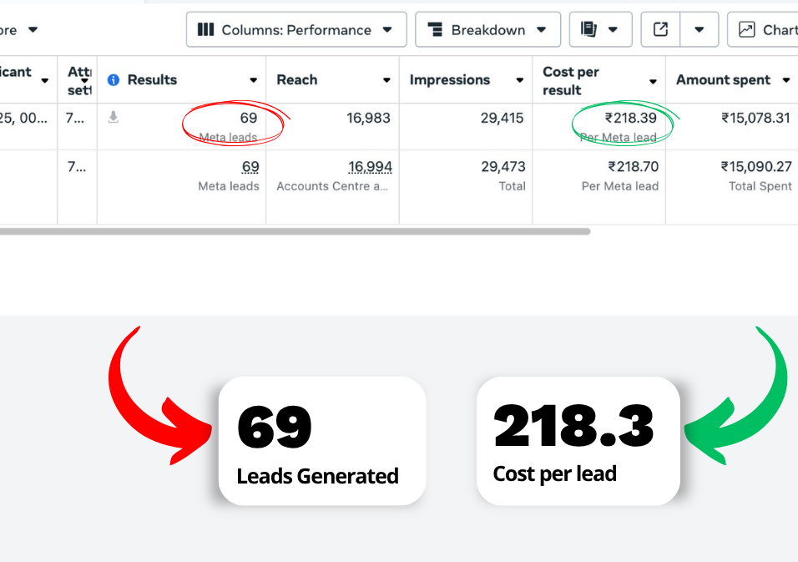Select the Reach column header

coord(297,80)
